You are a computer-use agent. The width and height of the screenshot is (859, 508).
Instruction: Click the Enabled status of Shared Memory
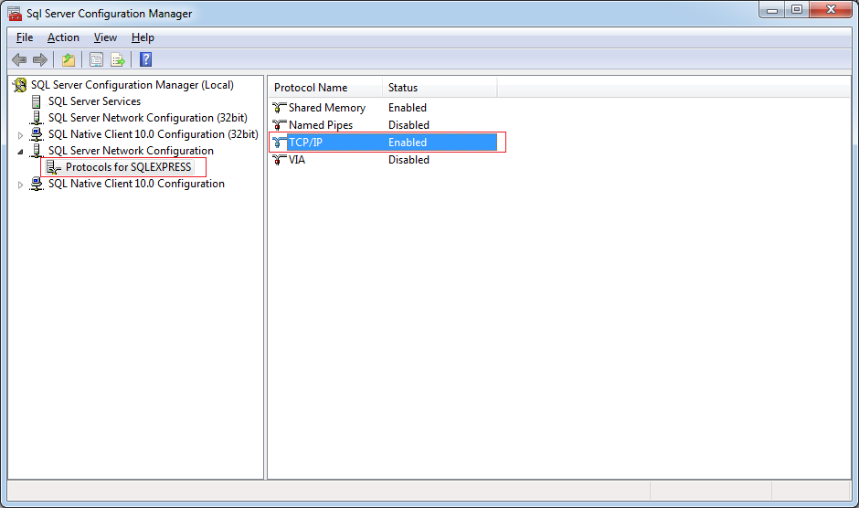coord(407,108)
